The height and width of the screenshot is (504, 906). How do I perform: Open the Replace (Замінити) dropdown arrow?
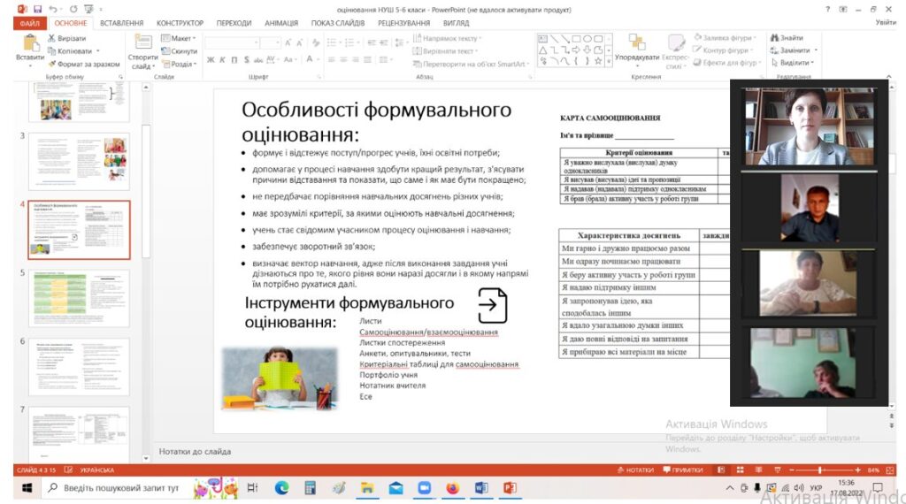[815, 50]
